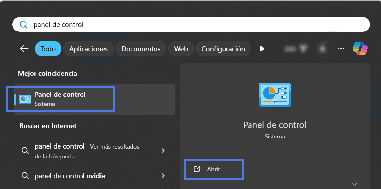This screenshot has width=381, height=189.
Task: Open the three-dots more options menu
Action: (341, 49)
